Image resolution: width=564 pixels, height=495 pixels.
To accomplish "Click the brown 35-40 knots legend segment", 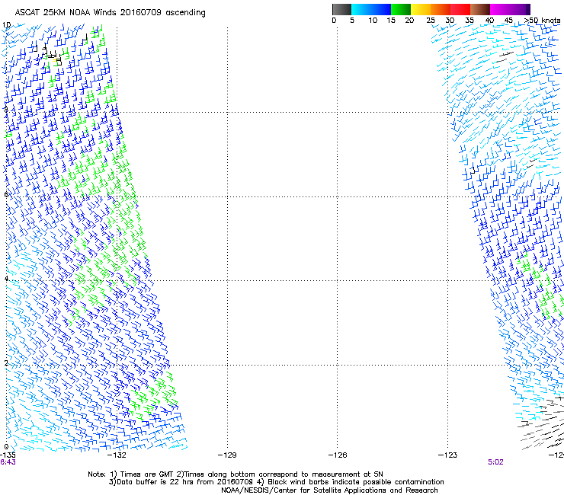I will pyautogui.click(x=480, y=9).
